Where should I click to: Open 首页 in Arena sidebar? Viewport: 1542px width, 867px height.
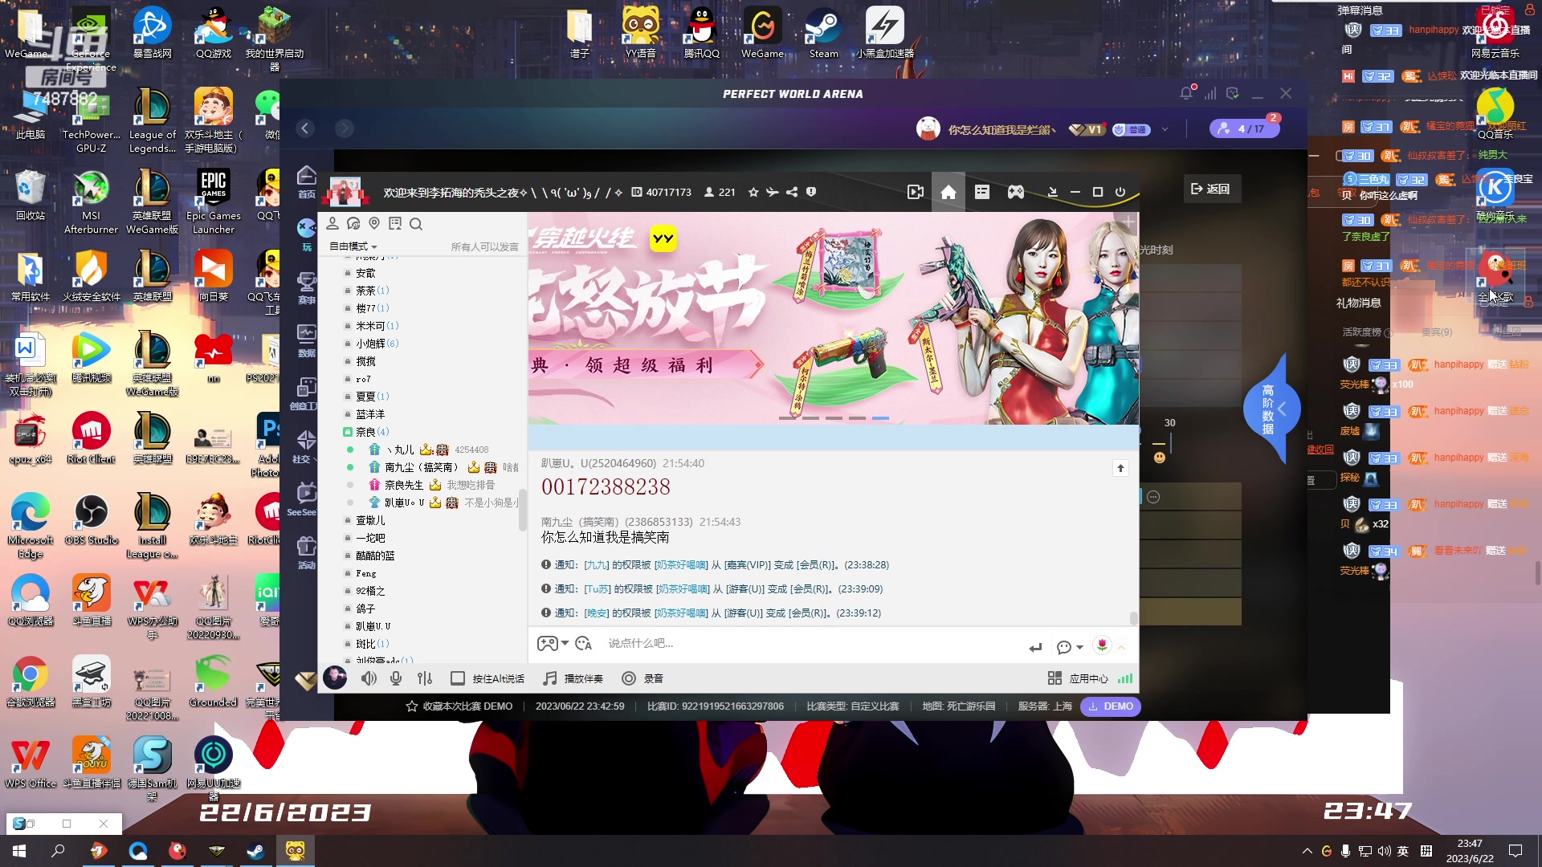[x=307, y=181]
